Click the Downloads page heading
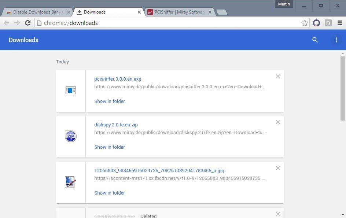346x218 pixels. coord(23,40)
